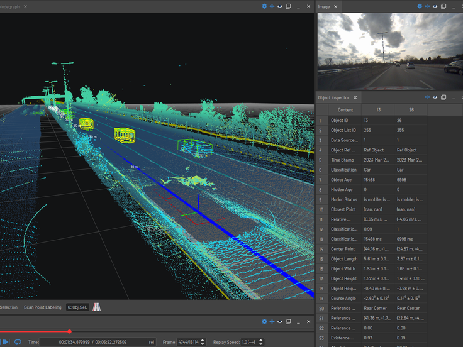Click the playback timeline red handle
The height and width of the screenshot is (347, 463).
coord(69,331)
